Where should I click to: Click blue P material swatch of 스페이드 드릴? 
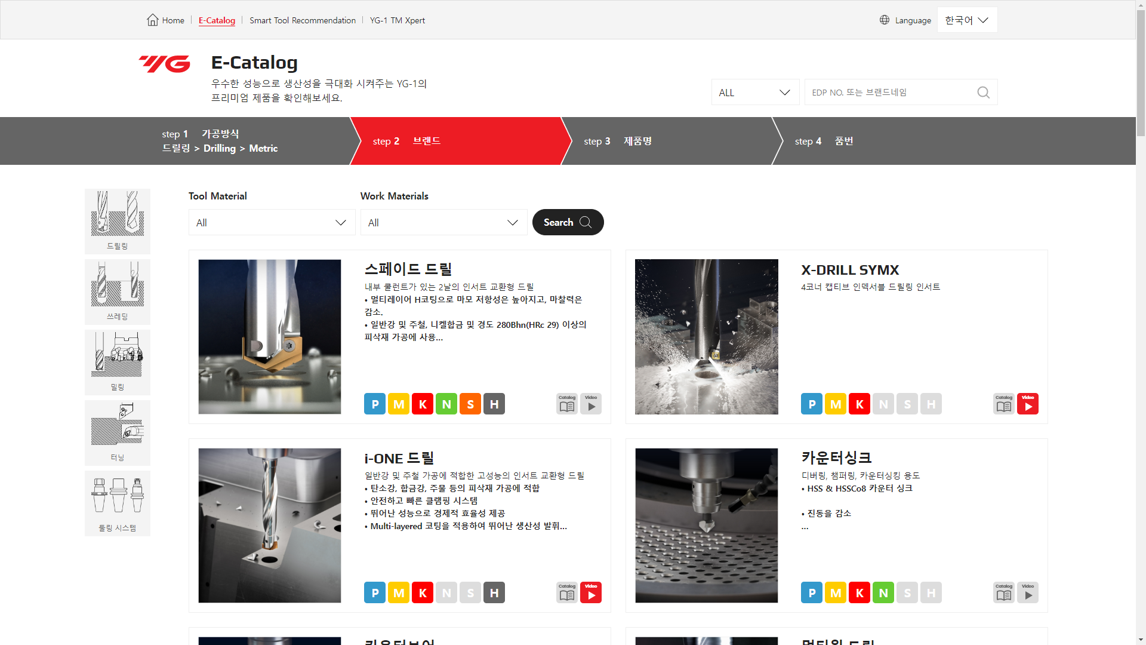[375, 404]
